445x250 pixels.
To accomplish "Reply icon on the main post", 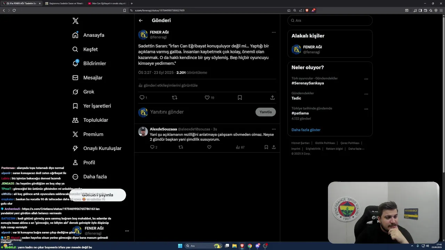I will [x=142, y=98].
